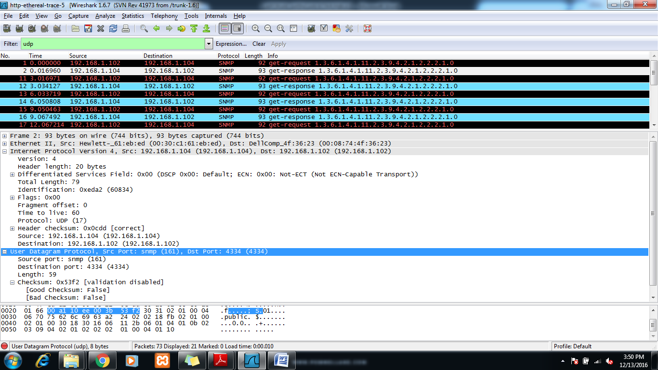Open capture options toolbar icon
The width and height of the screenshot is (658, 370).
pyautogui.click(x=19, y=28)
